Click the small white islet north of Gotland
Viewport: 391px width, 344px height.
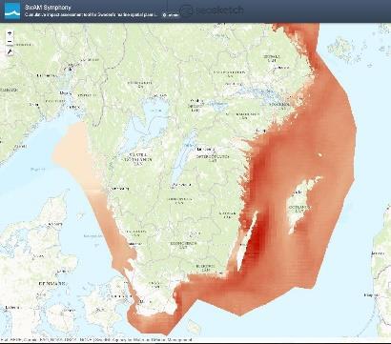click(319, 155)
